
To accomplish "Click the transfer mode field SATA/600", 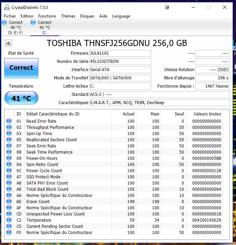I will [x=120, y=78].
